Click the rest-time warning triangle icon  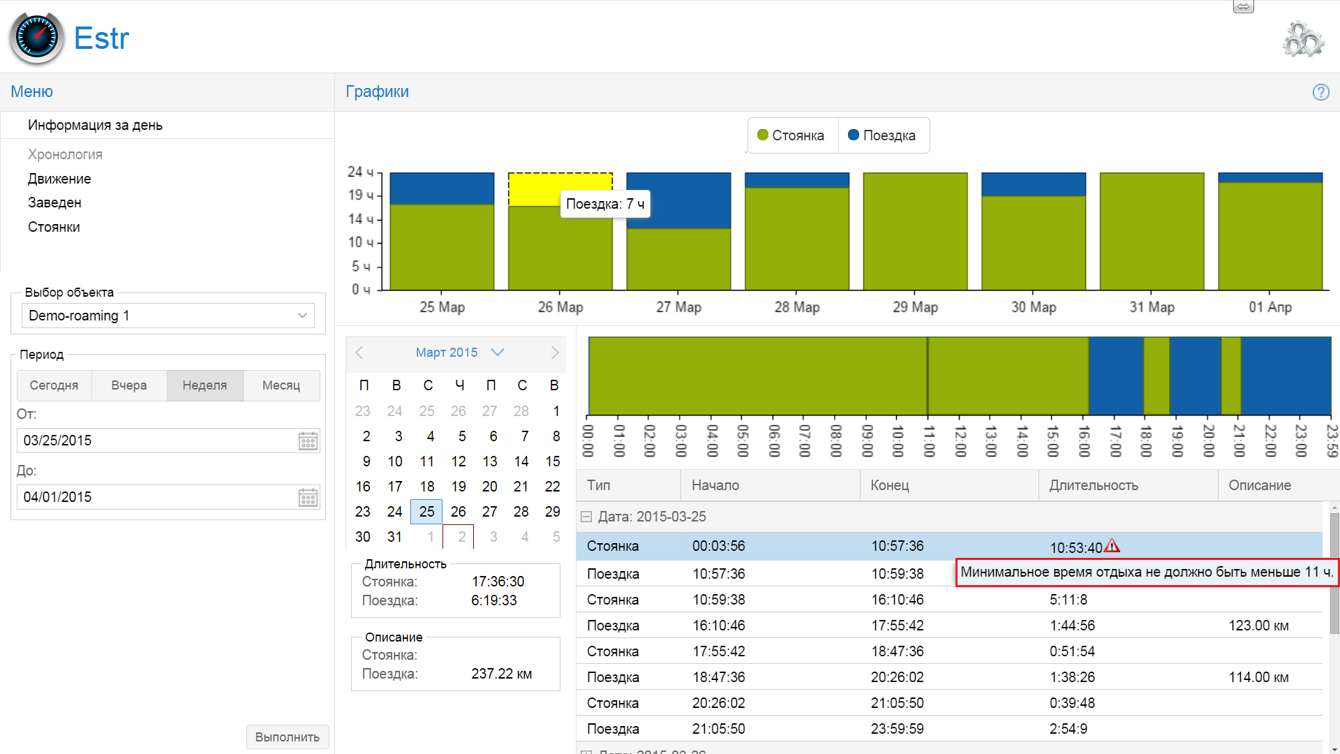point(1112,546)
